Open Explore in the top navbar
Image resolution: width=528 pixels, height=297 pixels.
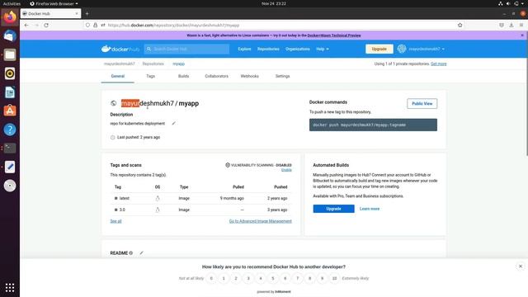[x=244, y=49]
